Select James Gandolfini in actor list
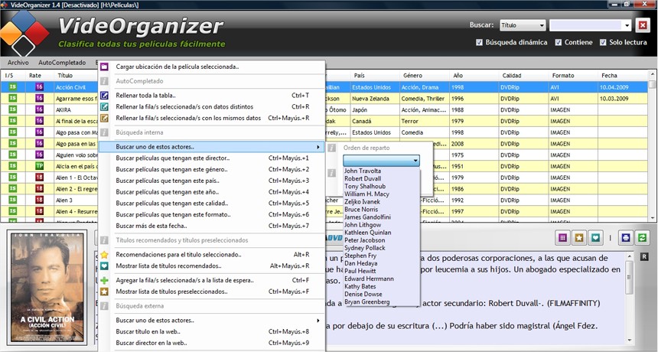Viewport: 658px width, 352px height. [367, 217]
